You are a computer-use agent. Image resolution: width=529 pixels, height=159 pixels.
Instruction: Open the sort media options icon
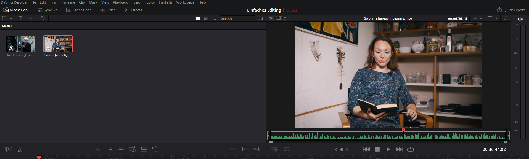click(x=261, y=18)
